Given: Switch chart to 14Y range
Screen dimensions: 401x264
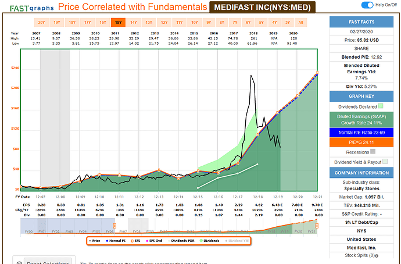Looking at the screenshot, I should click(134, 23).
